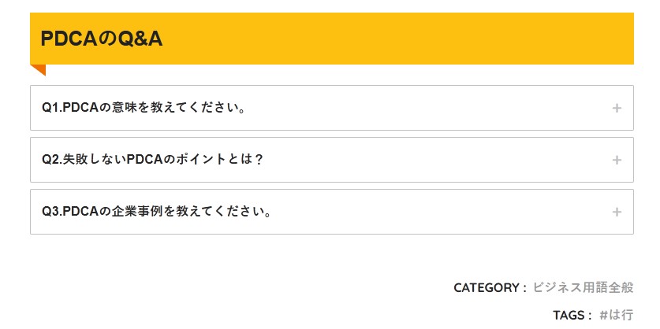The image size is (660, 329).
Task: Click the "Q2." prefix of second question
Action: pos(51,160)
